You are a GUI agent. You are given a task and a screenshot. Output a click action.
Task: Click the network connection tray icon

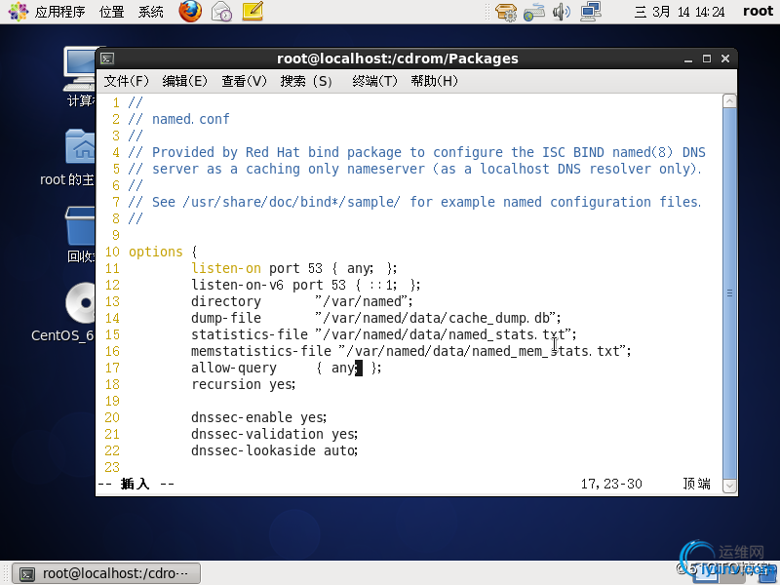(591, 12)
